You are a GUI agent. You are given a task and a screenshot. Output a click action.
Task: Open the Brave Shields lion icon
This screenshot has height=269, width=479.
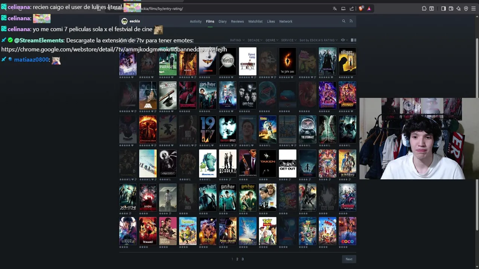point(361,9)
